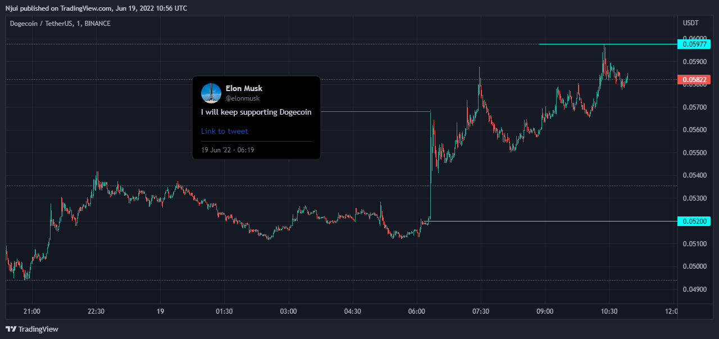This screenshot has height=339, width=719.
Task: Click the Elon Musk name in tweet card
Action: coord(244,88)
